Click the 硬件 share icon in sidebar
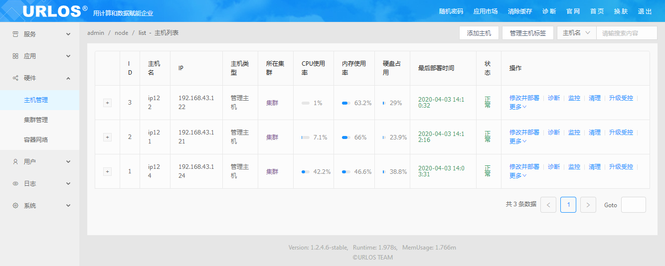 pos(15,78)
